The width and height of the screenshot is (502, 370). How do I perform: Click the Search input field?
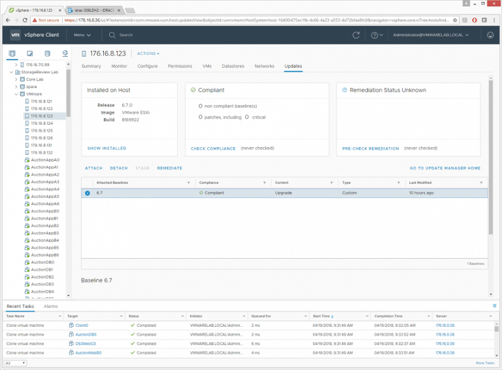125,35
